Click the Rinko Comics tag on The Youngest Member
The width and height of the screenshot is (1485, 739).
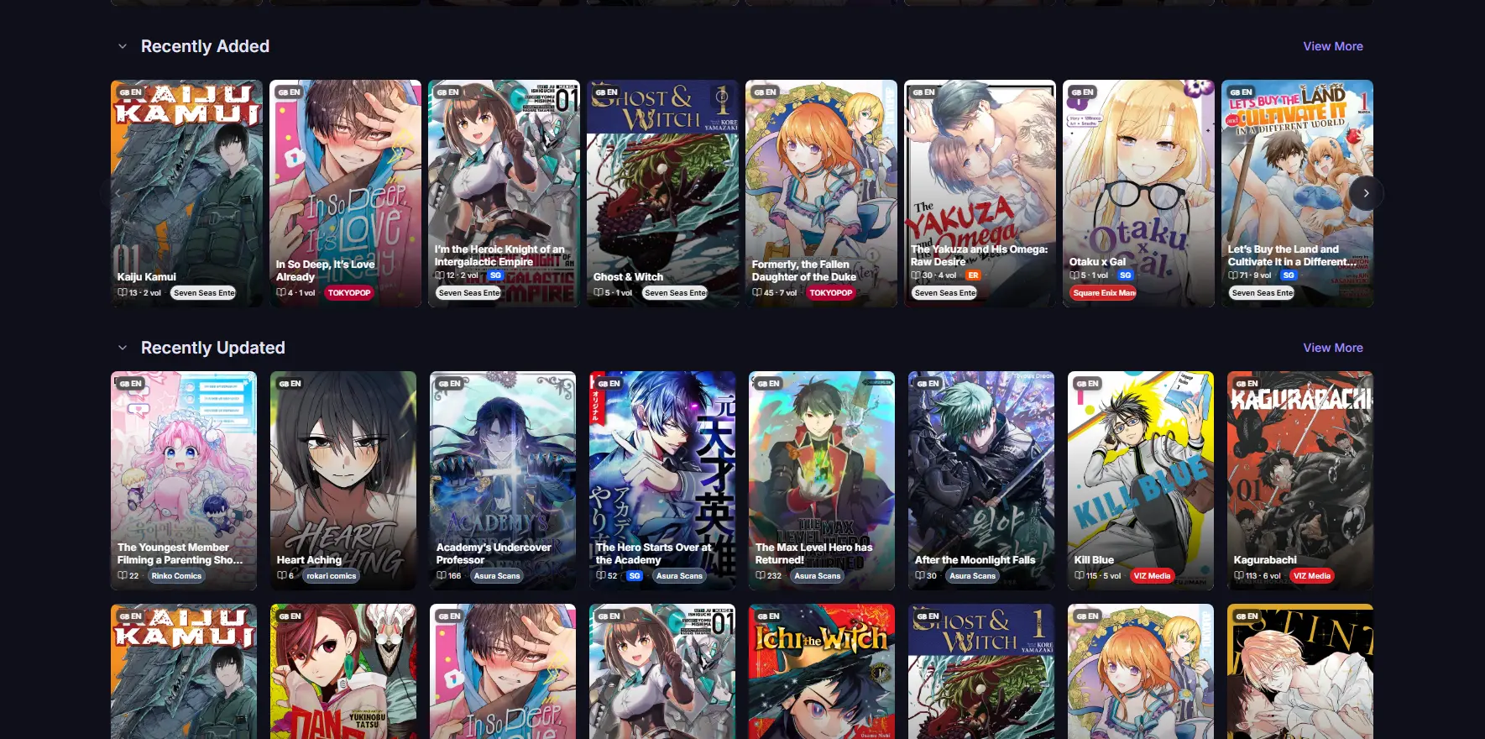176,576
